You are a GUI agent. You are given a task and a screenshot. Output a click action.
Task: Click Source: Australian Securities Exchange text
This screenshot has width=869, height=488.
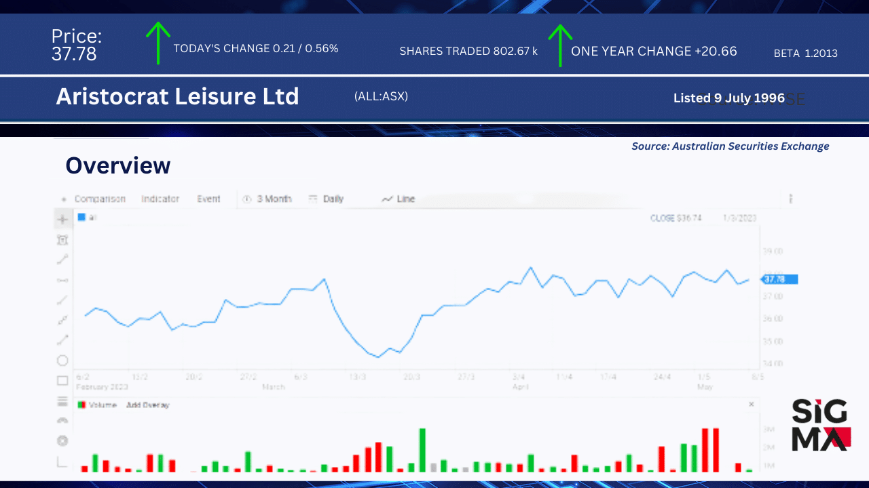[731, 146]
